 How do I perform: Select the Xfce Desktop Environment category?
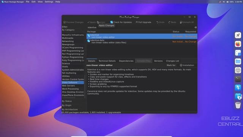[x=73, y=92]
